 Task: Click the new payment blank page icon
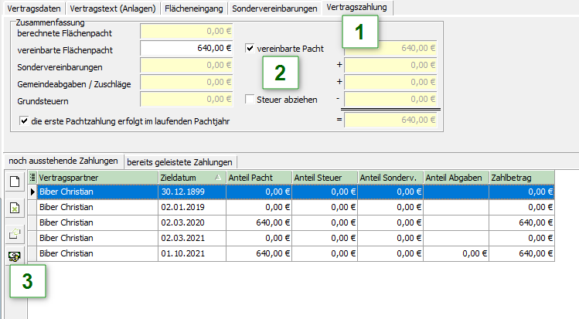click(15, 182)
